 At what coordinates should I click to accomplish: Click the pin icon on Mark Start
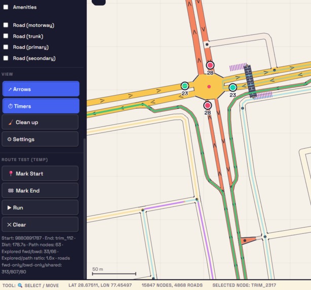point(11,174)
